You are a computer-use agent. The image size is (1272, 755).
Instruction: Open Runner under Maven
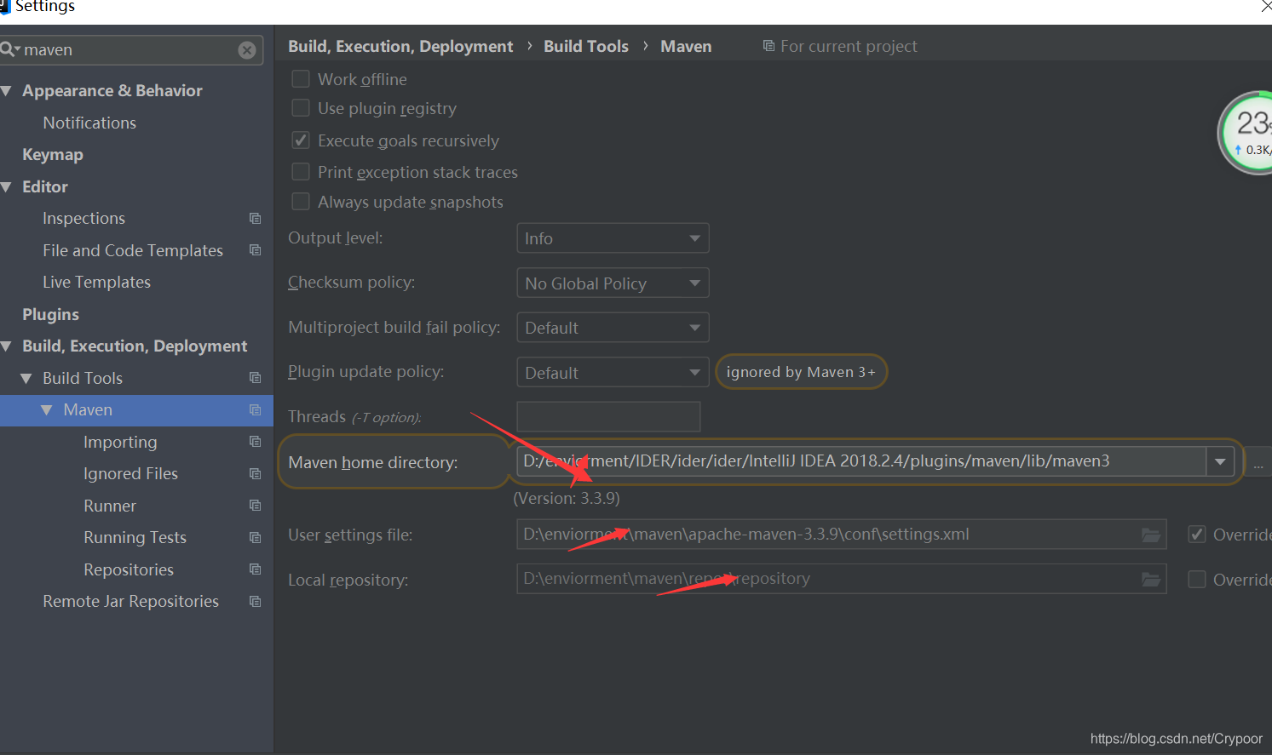click(x=110, y=506)
